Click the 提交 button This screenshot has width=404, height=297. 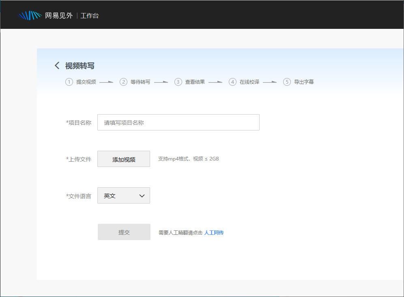tap(124, 232)
